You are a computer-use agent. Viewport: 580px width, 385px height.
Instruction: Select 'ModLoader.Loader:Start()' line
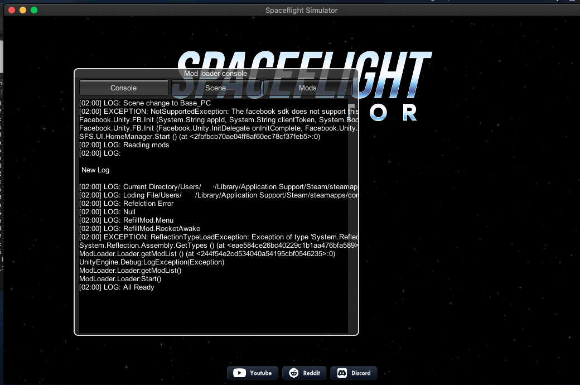pos(120,279)
